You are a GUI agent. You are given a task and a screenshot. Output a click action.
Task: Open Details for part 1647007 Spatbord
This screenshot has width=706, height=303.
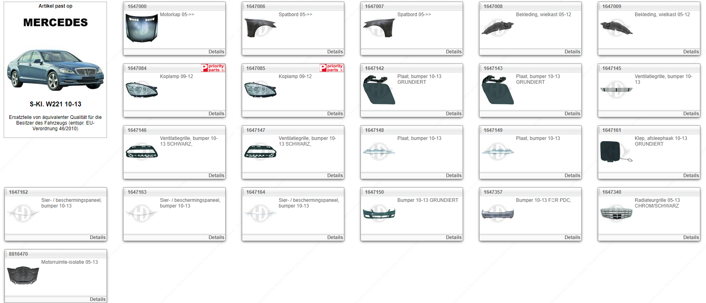(x=454, y=52)
